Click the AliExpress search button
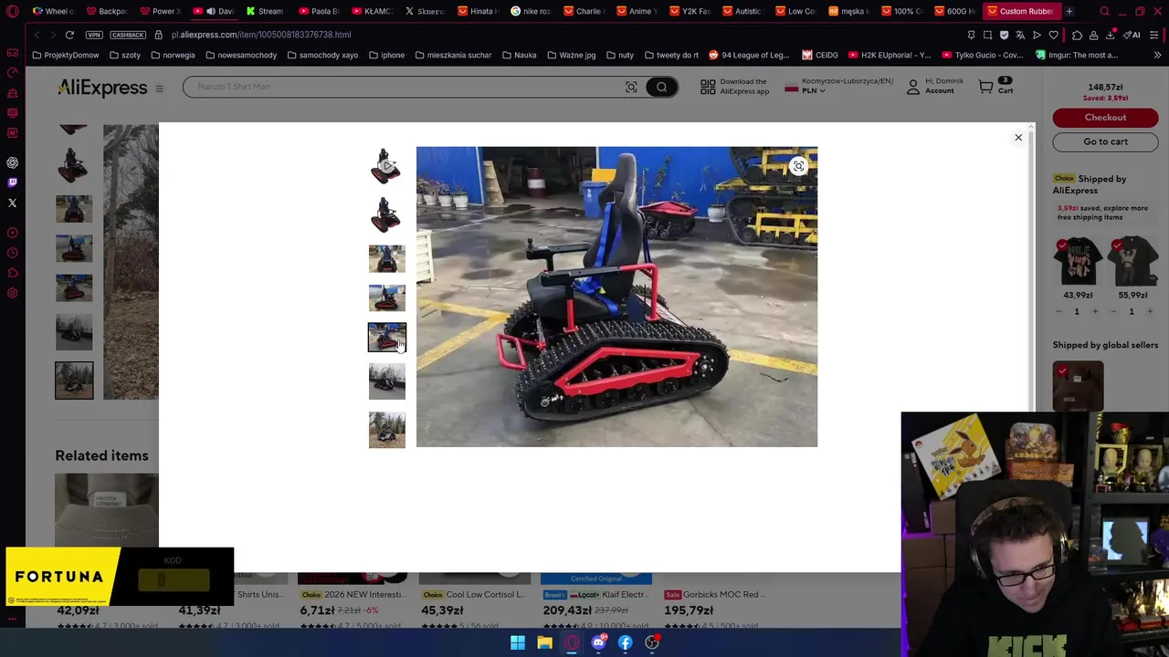1169x657 pixels. tap(661, 87)
